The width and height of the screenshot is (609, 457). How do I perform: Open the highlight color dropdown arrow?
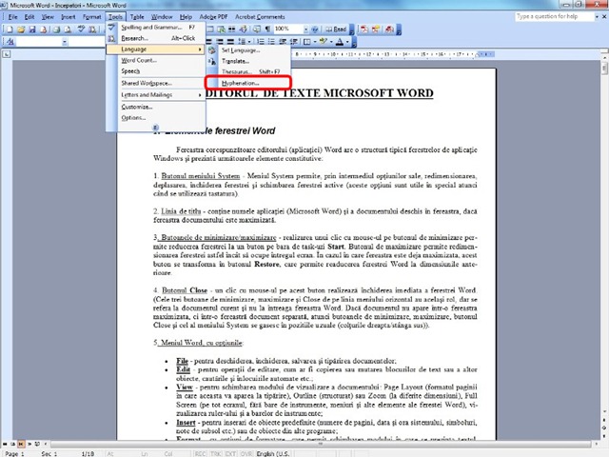tap(331, 42)
